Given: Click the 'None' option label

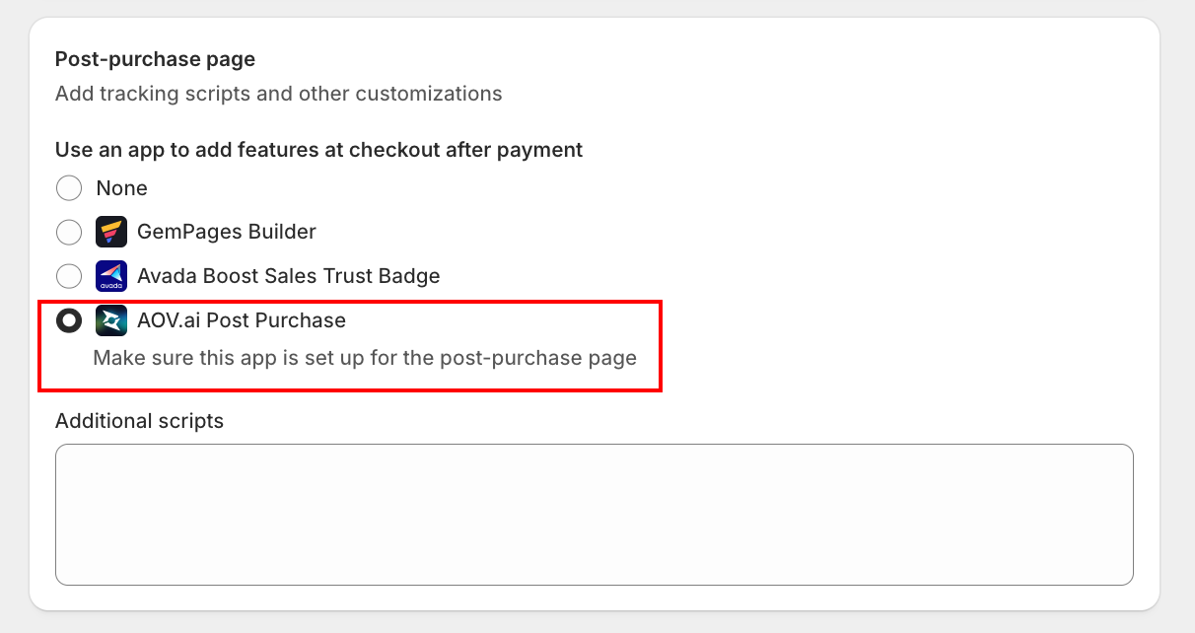Looking at the screenshot, I should pyautogui.click(x=122, y=187).
